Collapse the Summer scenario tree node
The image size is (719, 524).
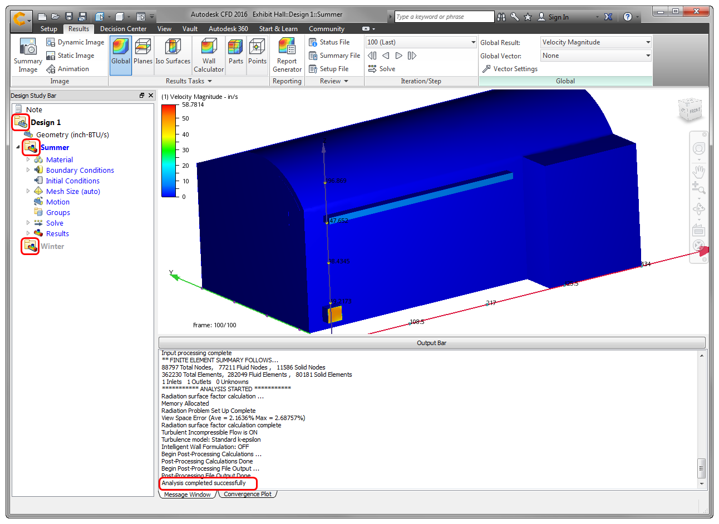click(x=18, y=147)
